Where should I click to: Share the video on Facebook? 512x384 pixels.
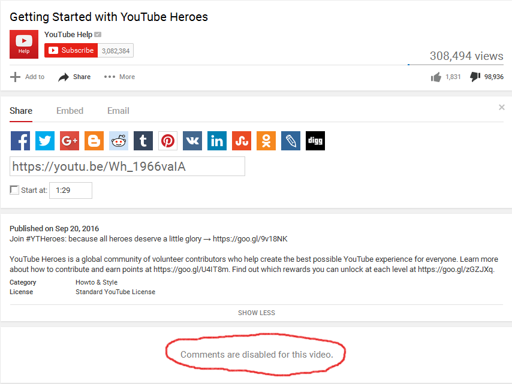[x=20, y=141]
